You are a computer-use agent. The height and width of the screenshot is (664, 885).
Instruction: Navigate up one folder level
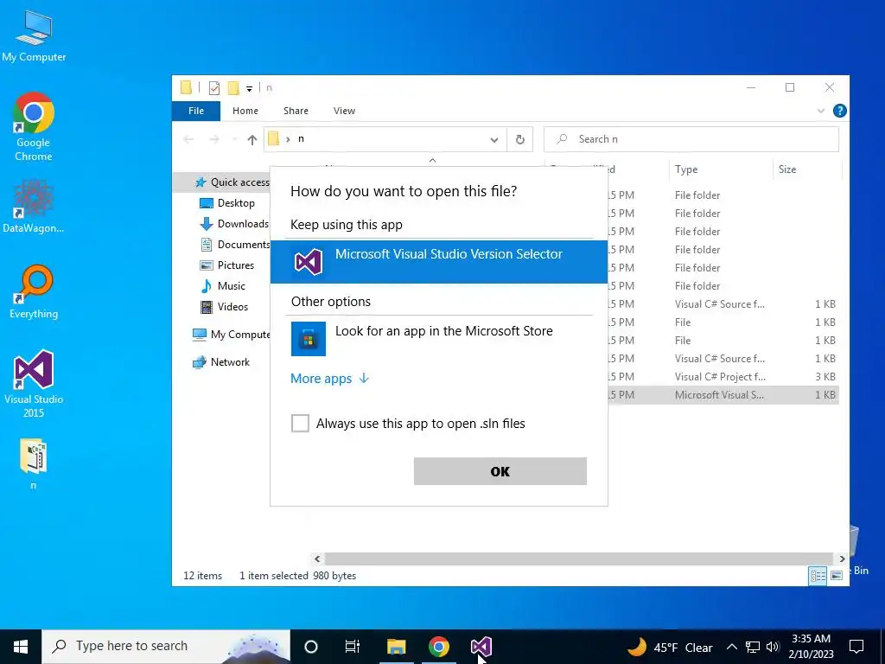(252, 139)
